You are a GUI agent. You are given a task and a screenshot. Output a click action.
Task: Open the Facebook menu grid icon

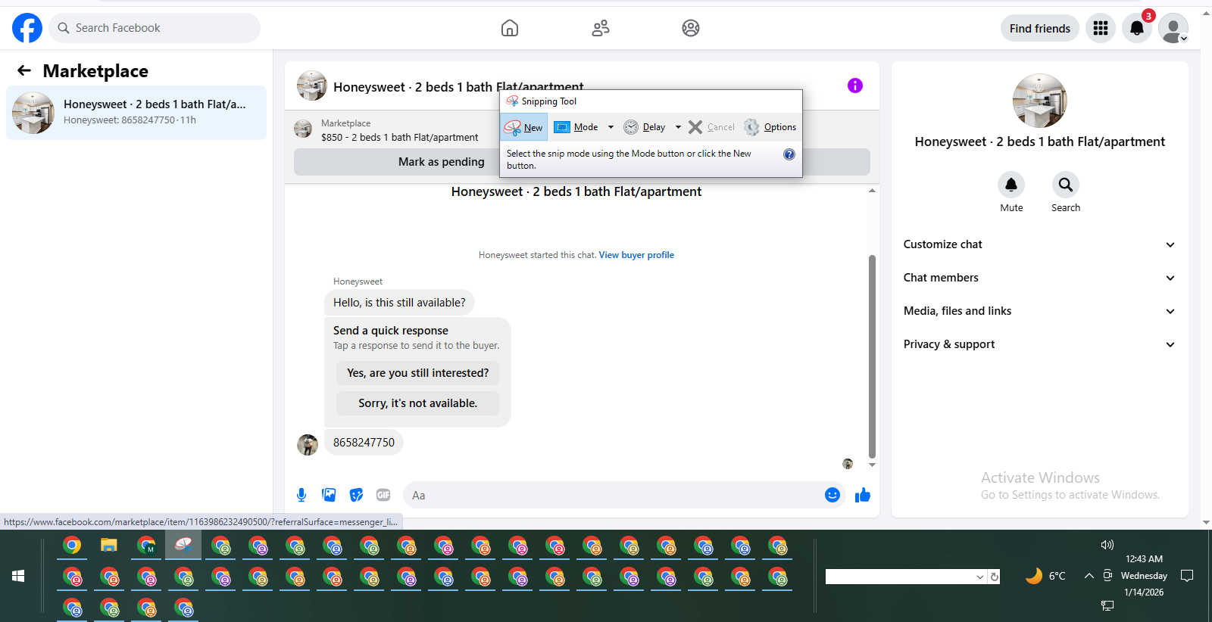(1101, 28)
